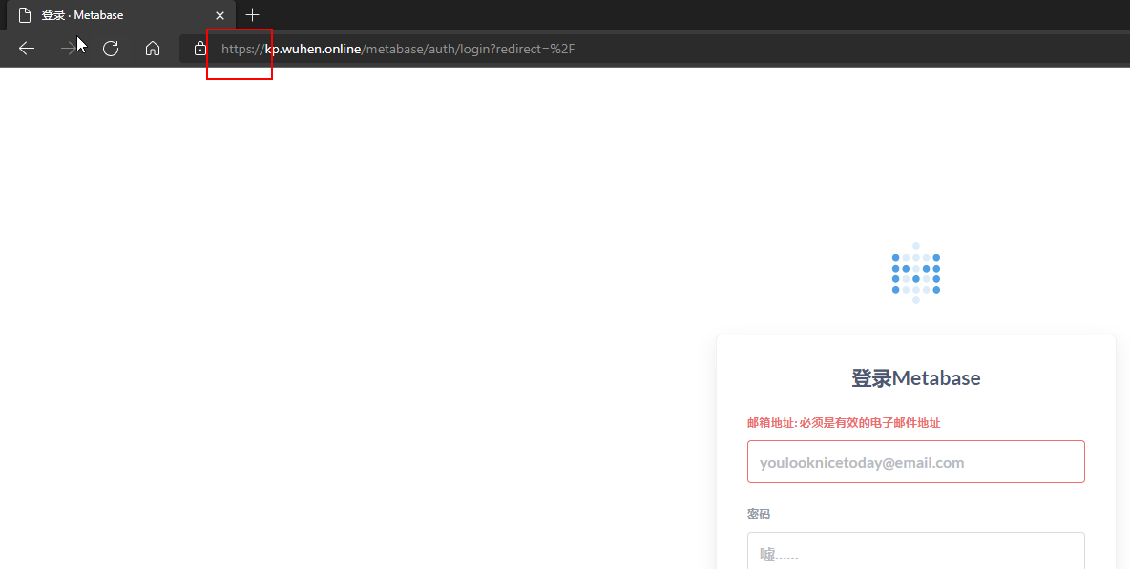
Task: Click the /metabase/auth/login path in the URL
Action: pos(426,49)
